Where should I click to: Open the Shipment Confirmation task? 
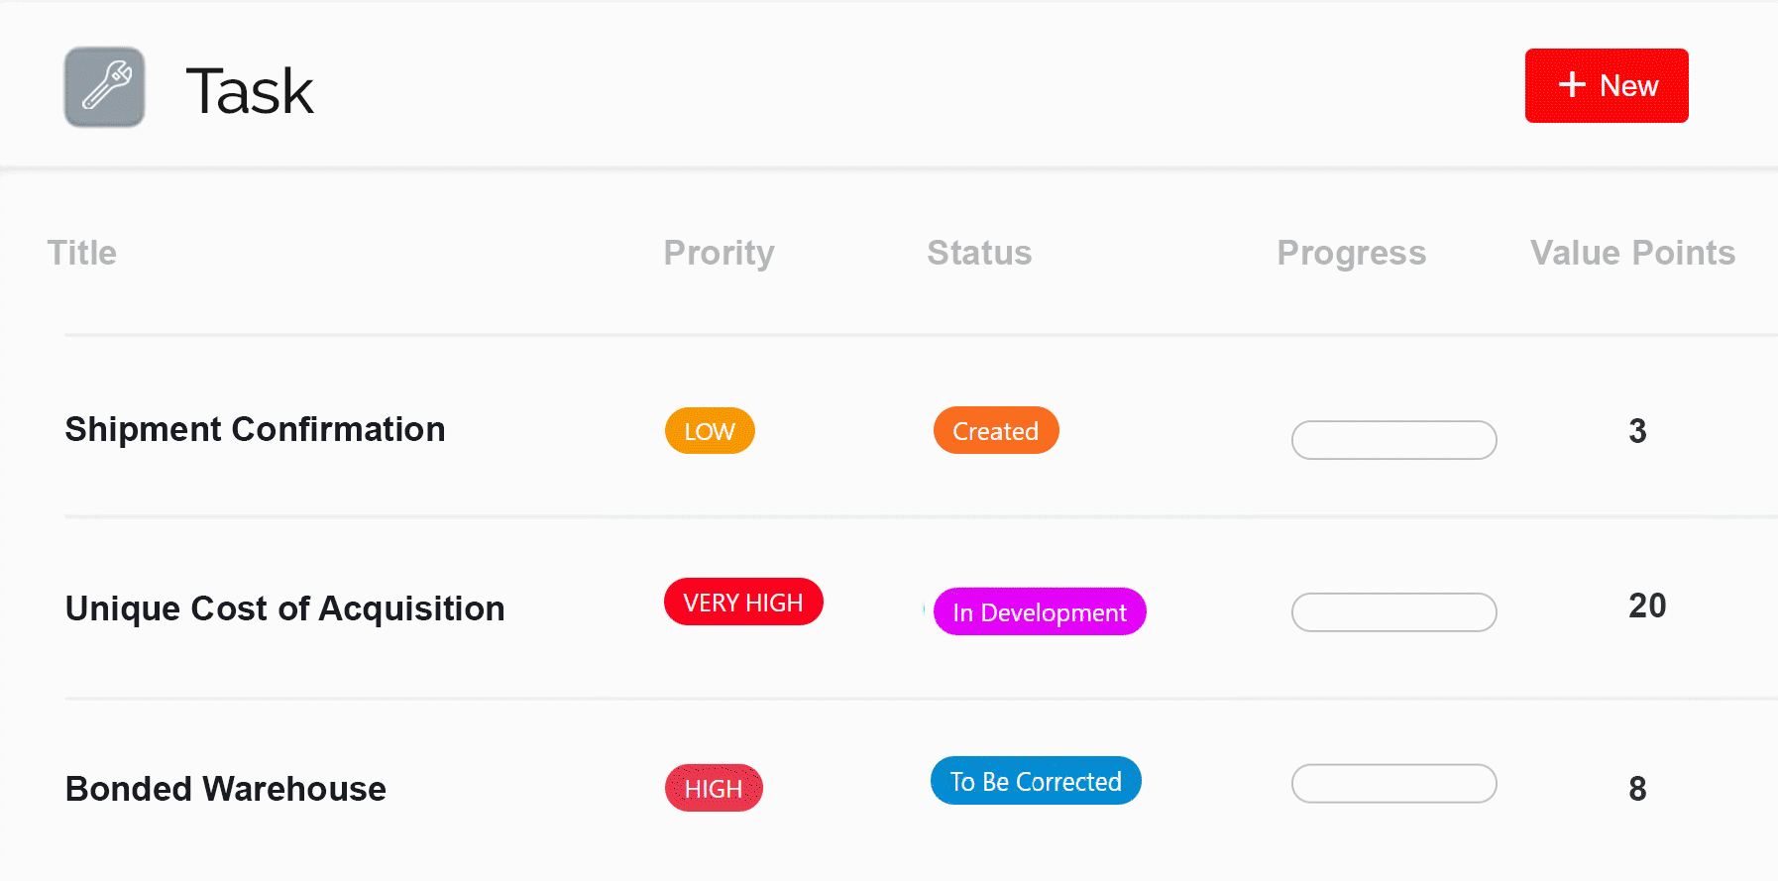255,430
